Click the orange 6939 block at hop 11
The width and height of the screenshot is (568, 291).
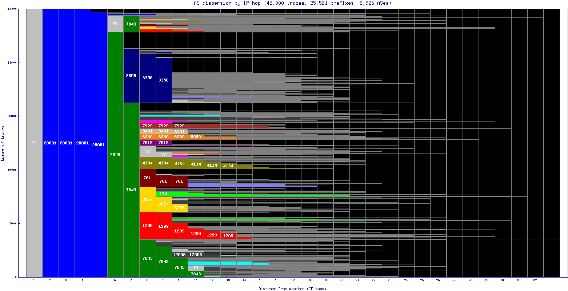pyautogui.click(x=196, y=137)
